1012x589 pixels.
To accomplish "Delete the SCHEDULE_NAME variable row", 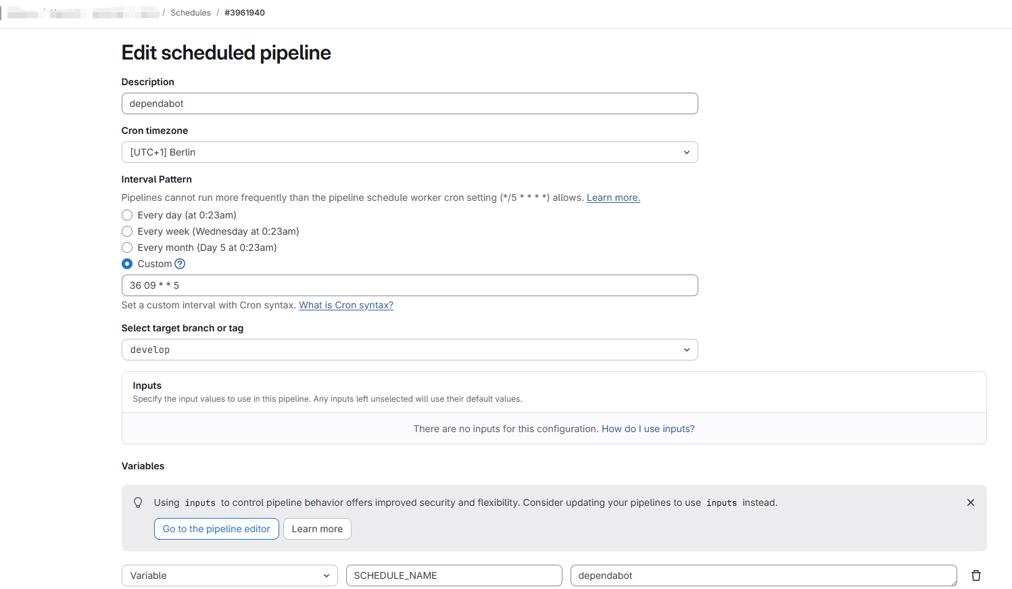I will pos(976,575).
